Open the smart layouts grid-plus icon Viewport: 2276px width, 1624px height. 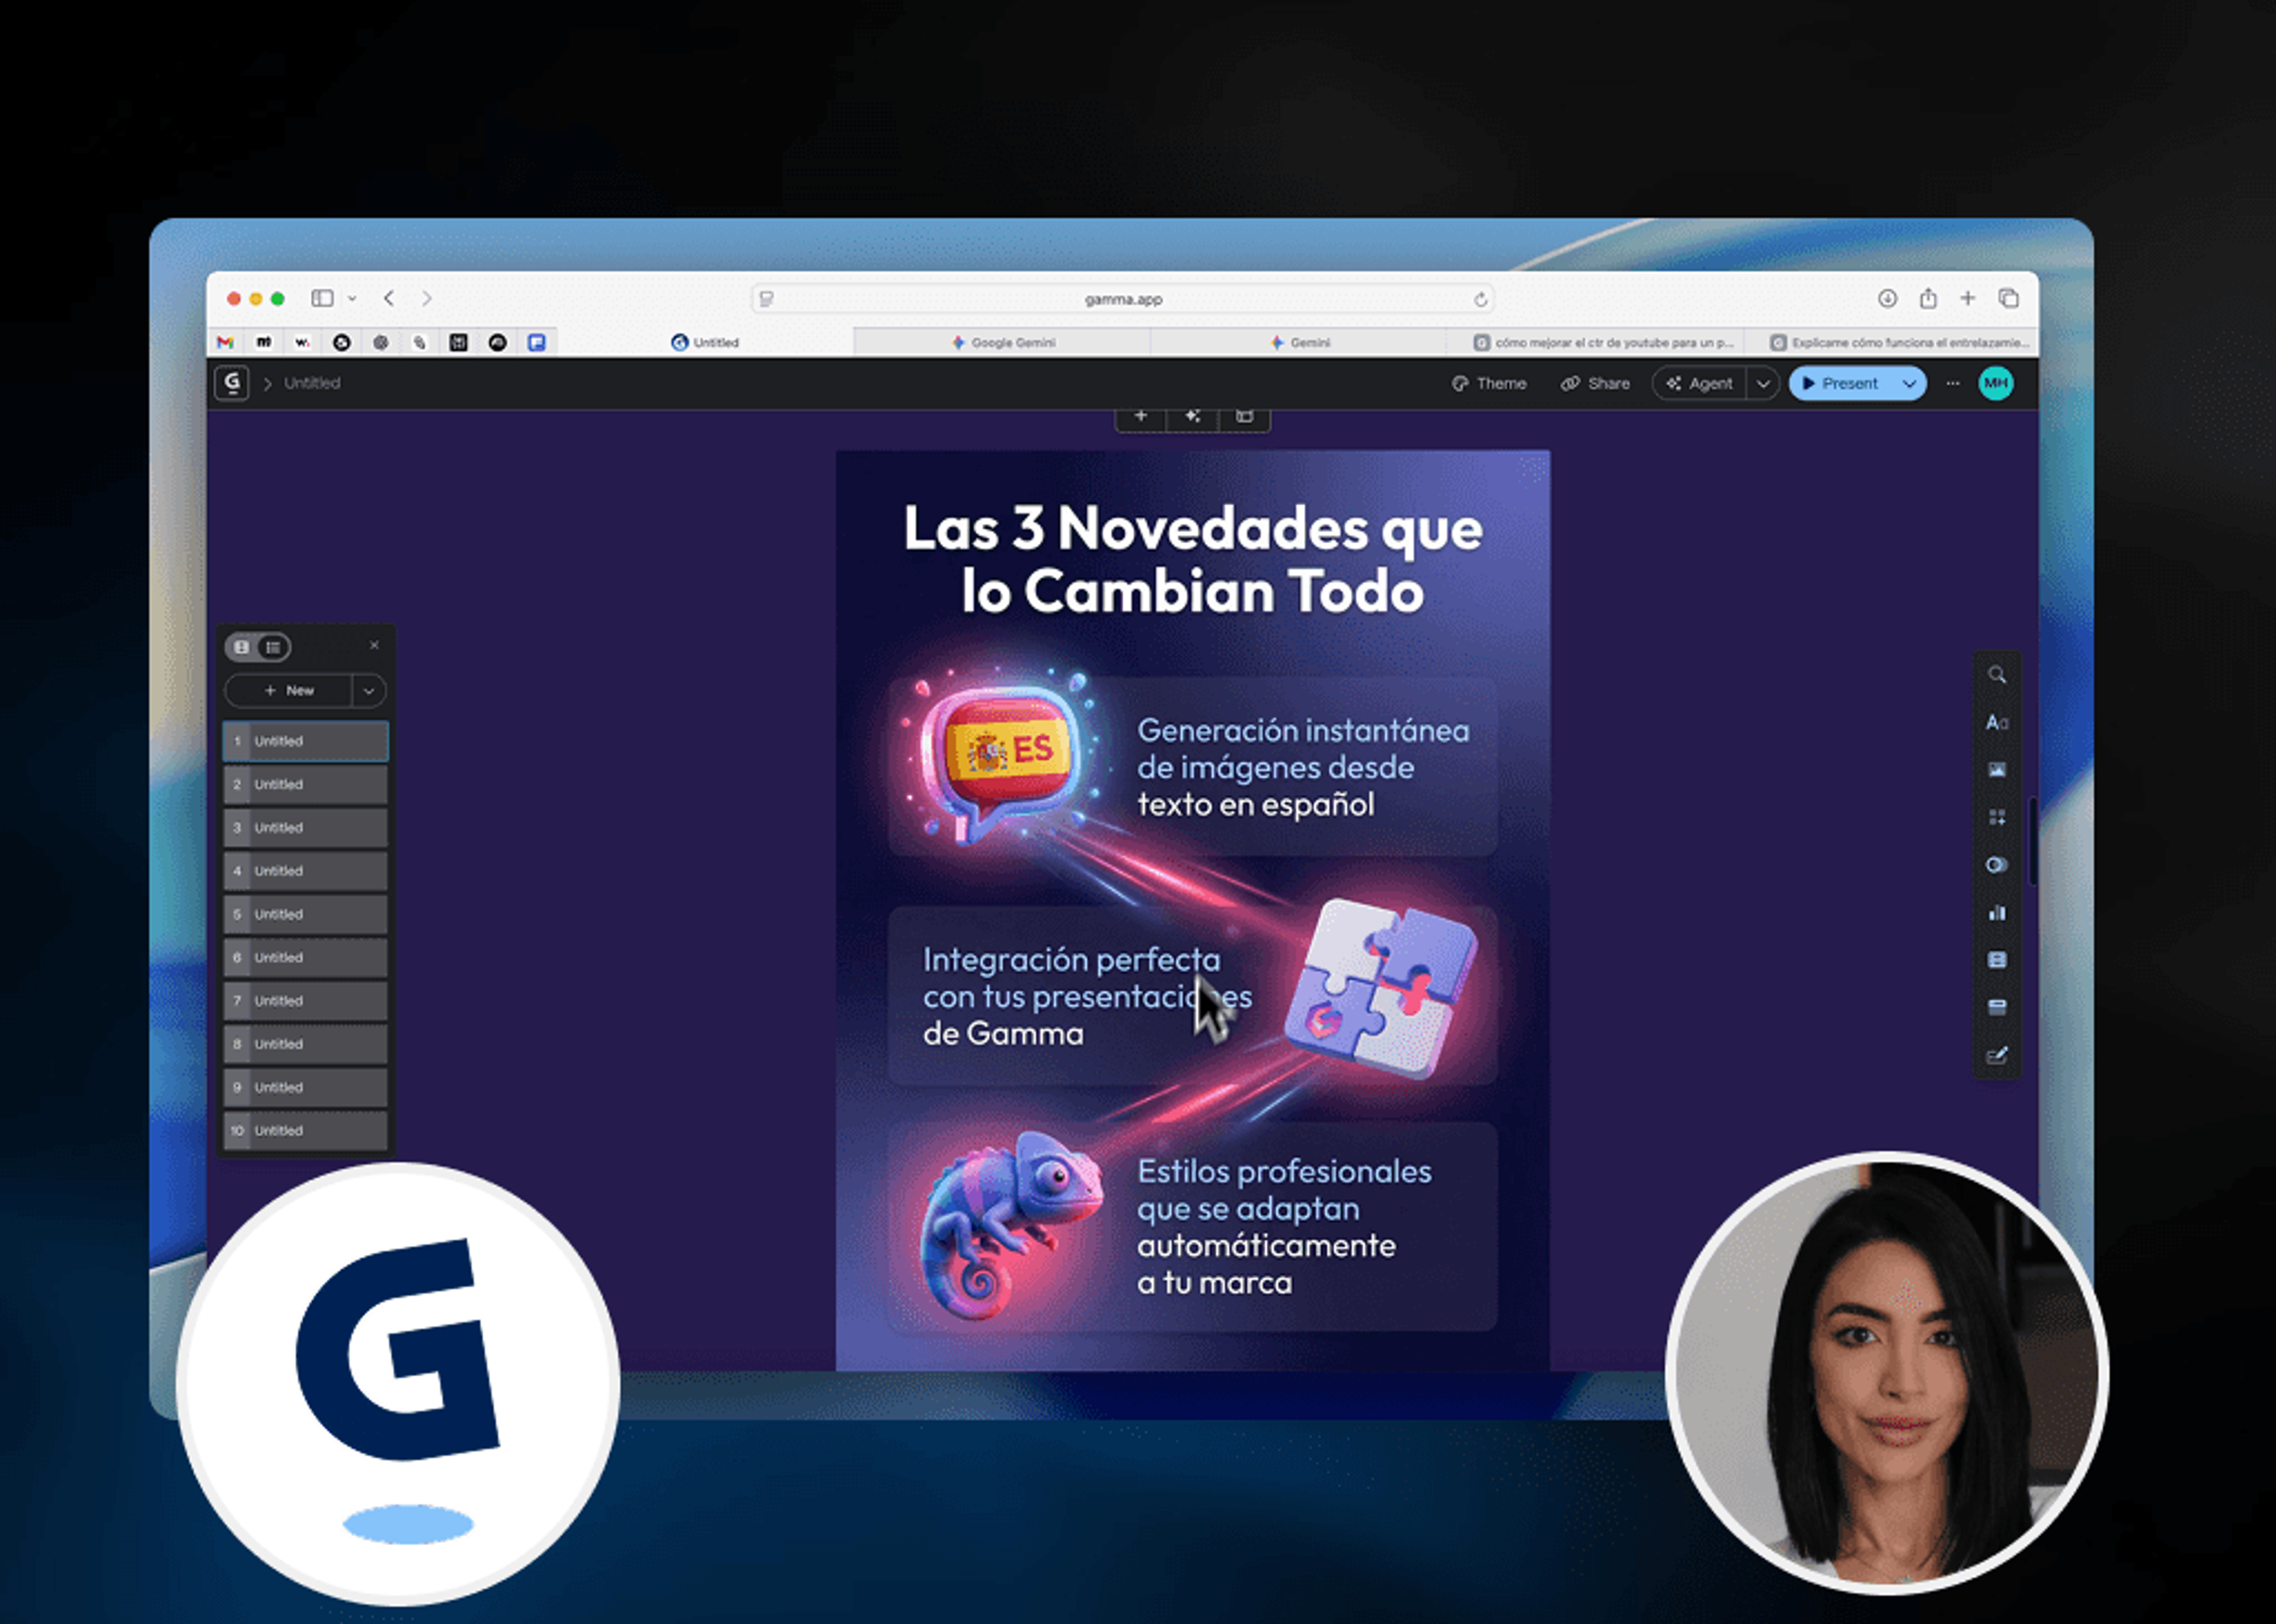(x=1996, y=817)
